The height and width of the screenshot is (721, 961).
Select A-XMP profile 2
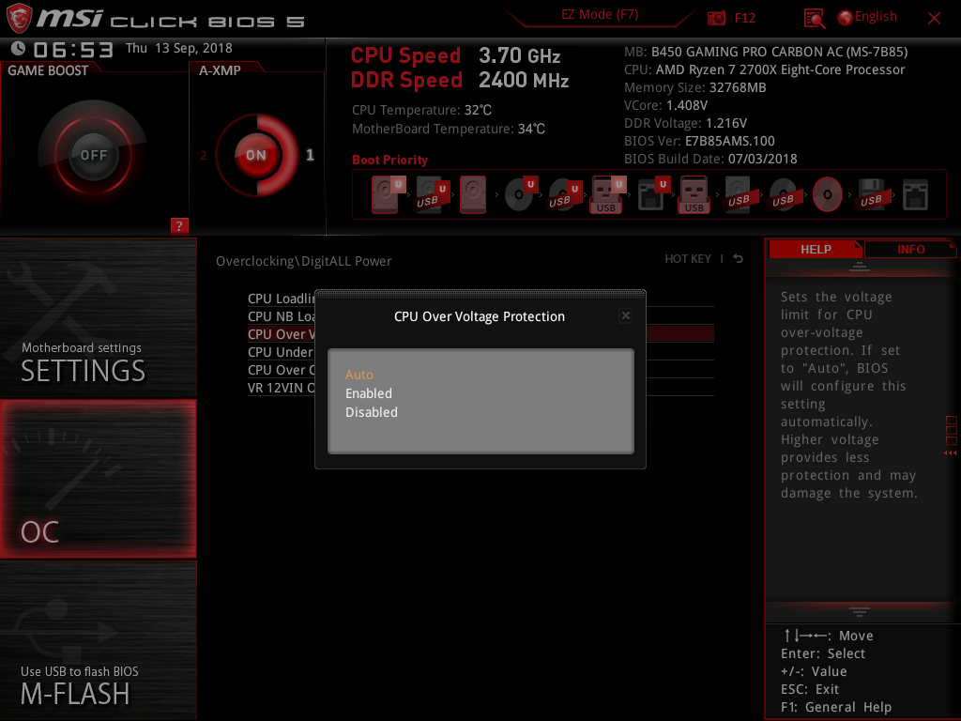[204, 155]
